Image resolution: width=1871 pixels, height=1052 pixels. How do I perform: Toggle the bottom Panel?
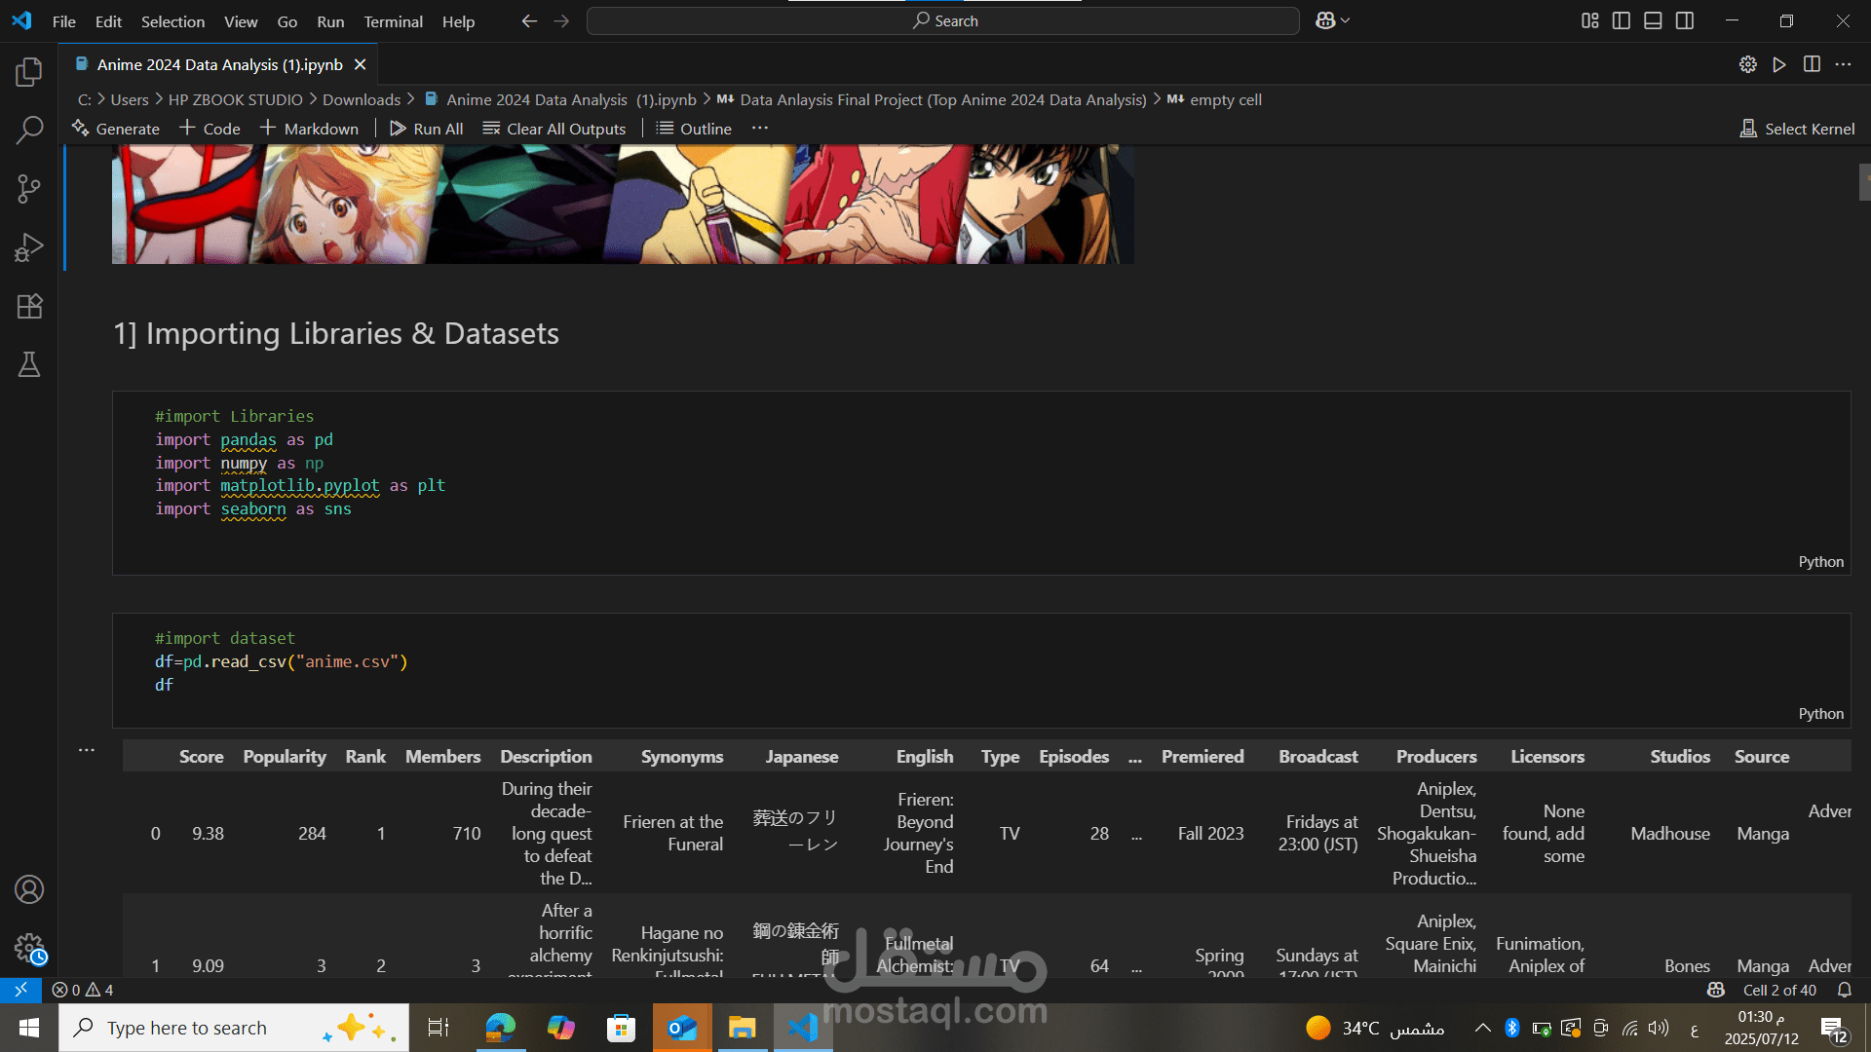click(1653, 20)
